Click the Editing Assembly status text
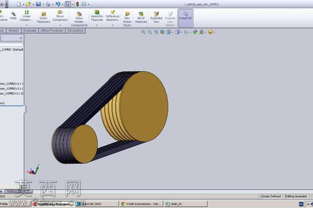Screen dimensions: 313x208 point(296,196)
